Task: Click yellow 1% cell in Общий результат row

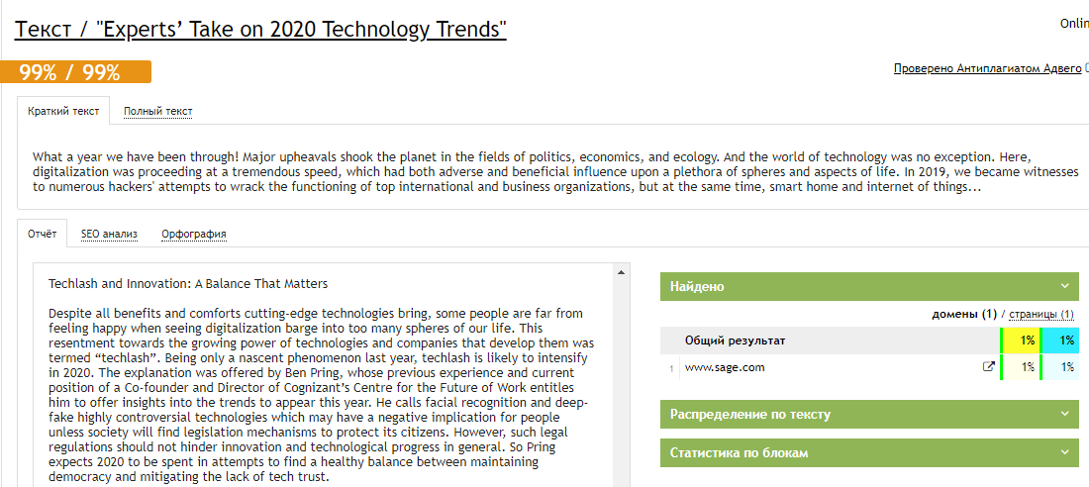Action: click(x=1022, y=341)
